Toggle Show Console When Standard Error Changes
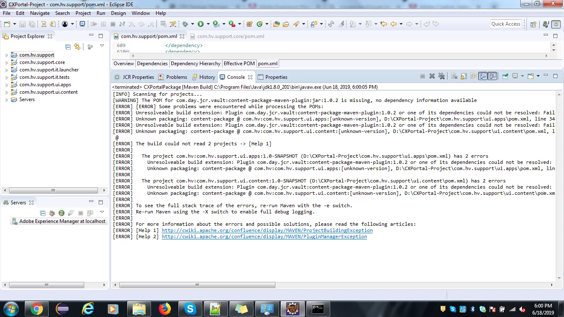The width and height of the screenshot is (564, 317). tap(492, 76)
